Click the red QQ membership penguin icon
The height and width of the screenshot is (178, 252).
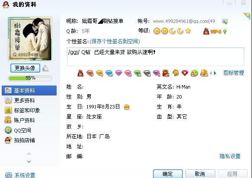(x=80, y=73)
